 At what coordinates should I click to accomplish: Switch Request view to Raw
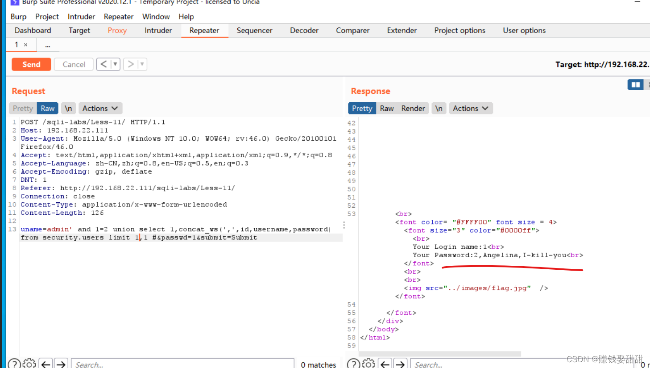[x=47, y=109]
